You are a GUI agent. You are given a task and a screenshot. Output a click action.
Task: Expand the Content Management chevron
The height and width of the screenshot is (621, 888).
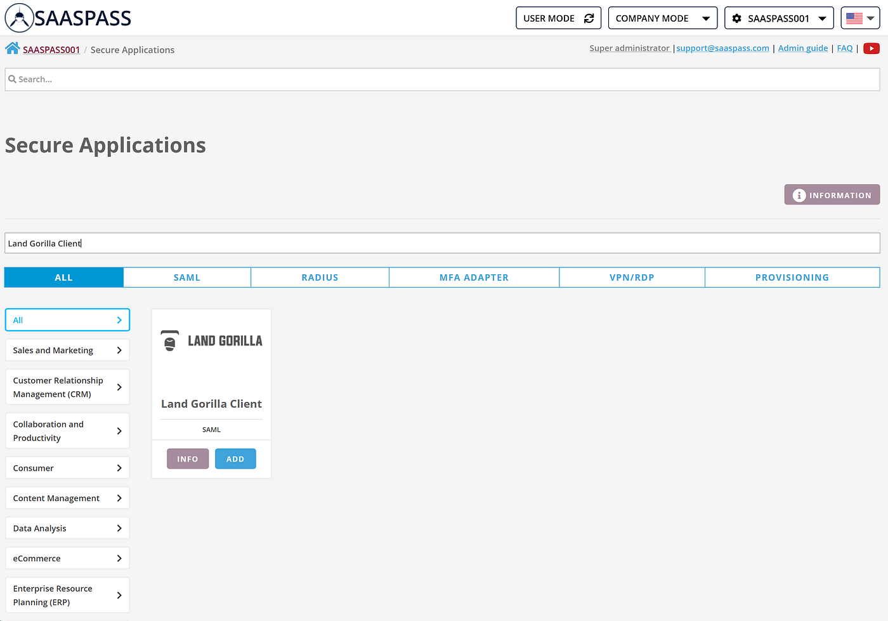coord(119,498)
